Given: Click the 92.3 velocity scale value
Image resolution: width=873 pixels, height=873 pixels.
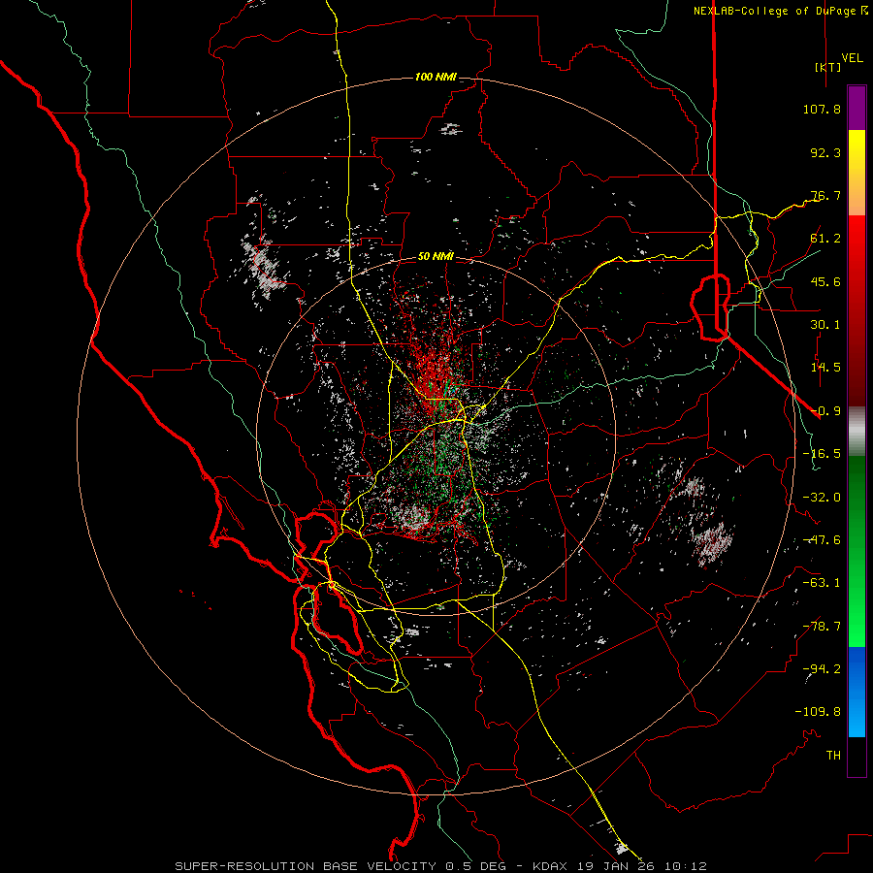Looking at the screenshot, I should click(x=825, y=152).
